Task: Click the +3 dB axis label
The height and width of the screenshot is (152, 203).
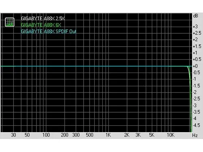Action: [195, 27]
